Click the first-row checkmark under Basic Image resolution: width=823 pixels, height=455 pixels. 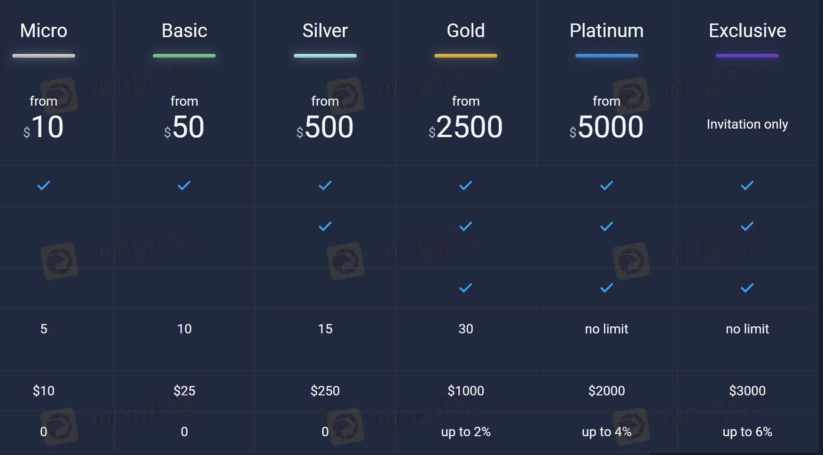[x=184, y=185]
